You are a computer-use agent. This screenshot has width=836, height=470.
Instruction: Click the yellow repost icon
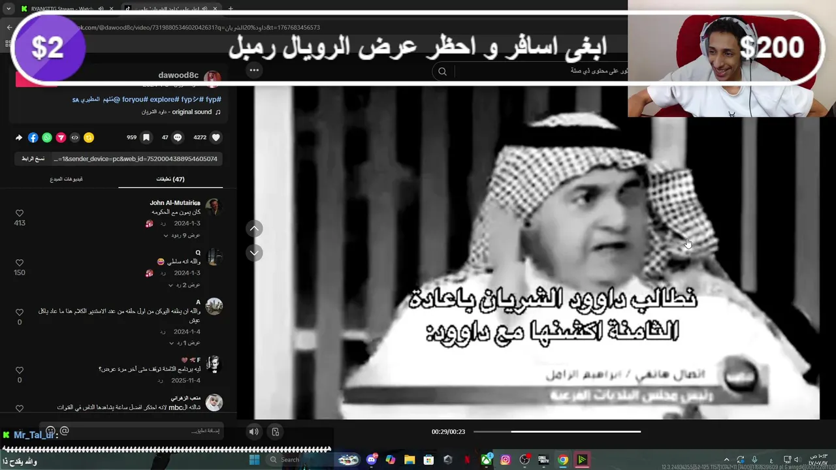[x=89, y=138]
